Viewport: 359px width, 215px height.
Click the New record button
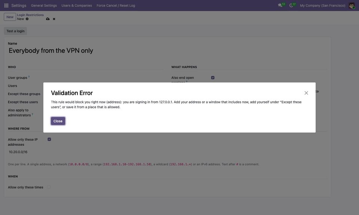(x=10, y=17)
